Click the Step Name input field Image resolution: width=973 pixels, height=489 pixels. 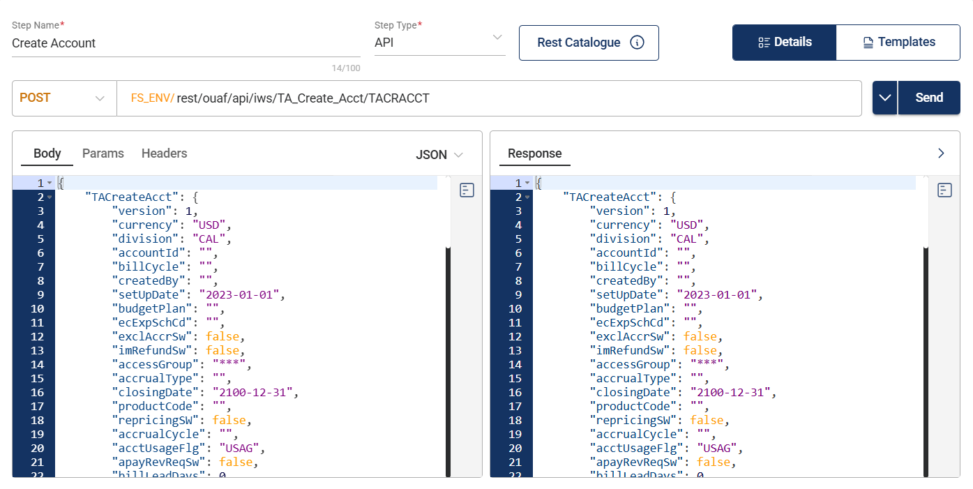(x=186, y=43)
